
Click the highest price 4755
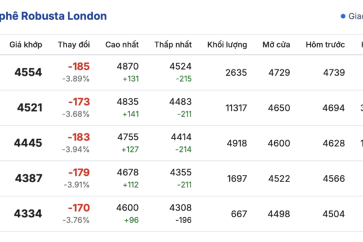127,137
